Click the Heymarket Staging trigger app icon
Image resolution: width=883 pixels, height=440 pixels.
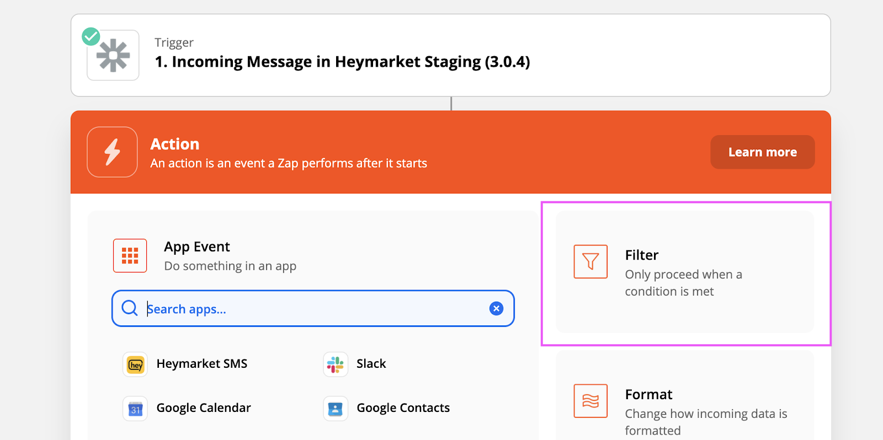113,55
